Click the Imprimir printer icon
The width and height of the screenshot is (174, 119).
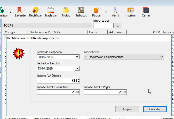tap(130, 10)
